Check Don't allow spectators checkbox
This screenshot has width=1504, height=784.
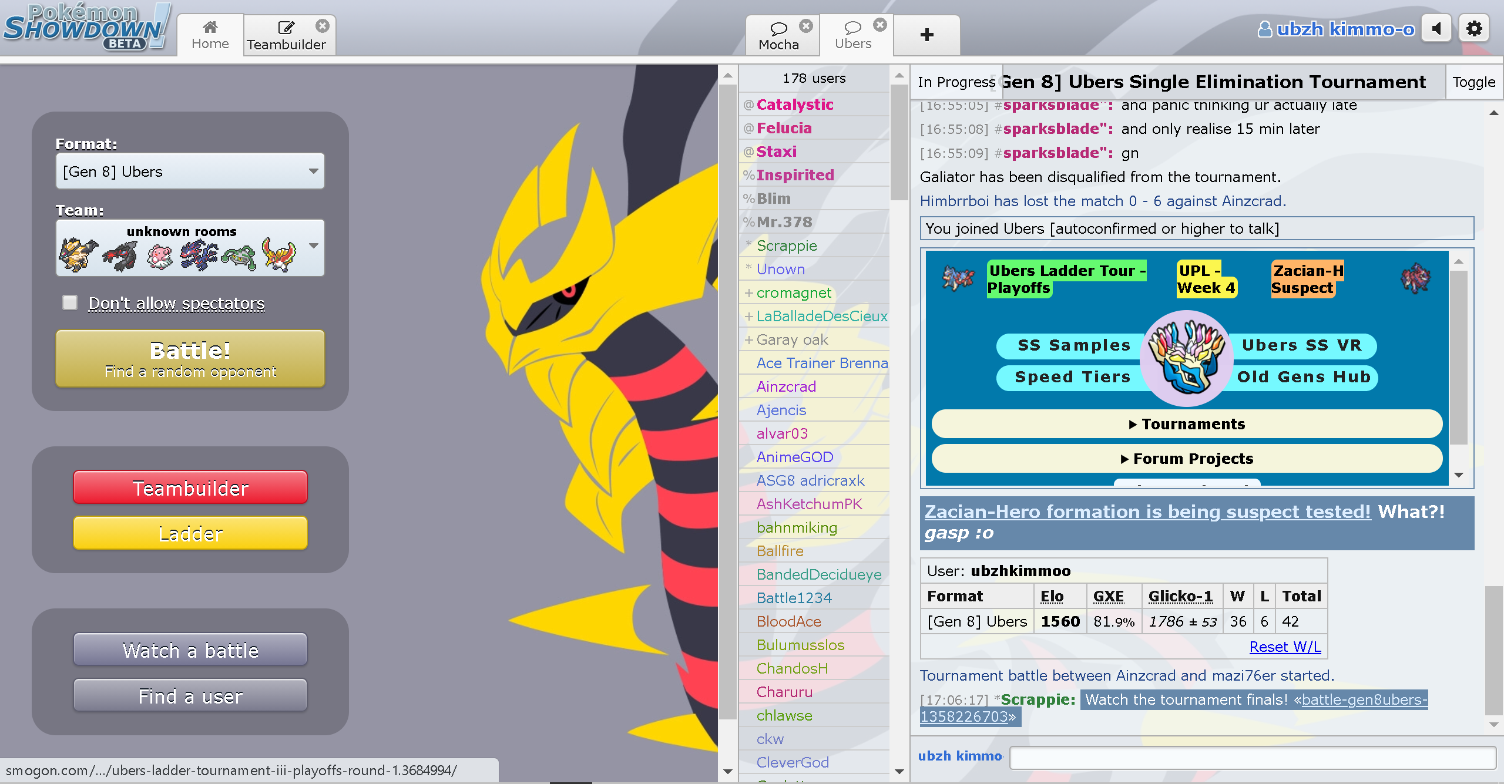[x=70, y=302]
